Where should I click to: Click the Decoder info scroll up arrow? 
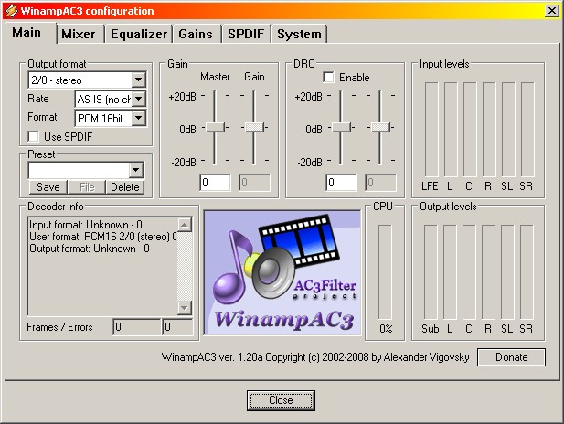(185, 225)
